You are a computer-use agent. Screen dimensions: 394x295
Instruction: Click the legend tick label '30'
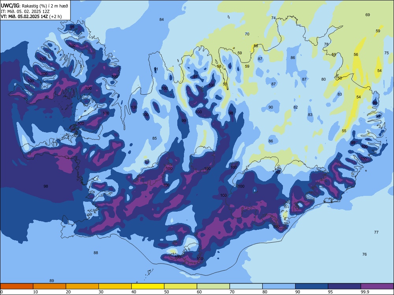pos(101,292)
